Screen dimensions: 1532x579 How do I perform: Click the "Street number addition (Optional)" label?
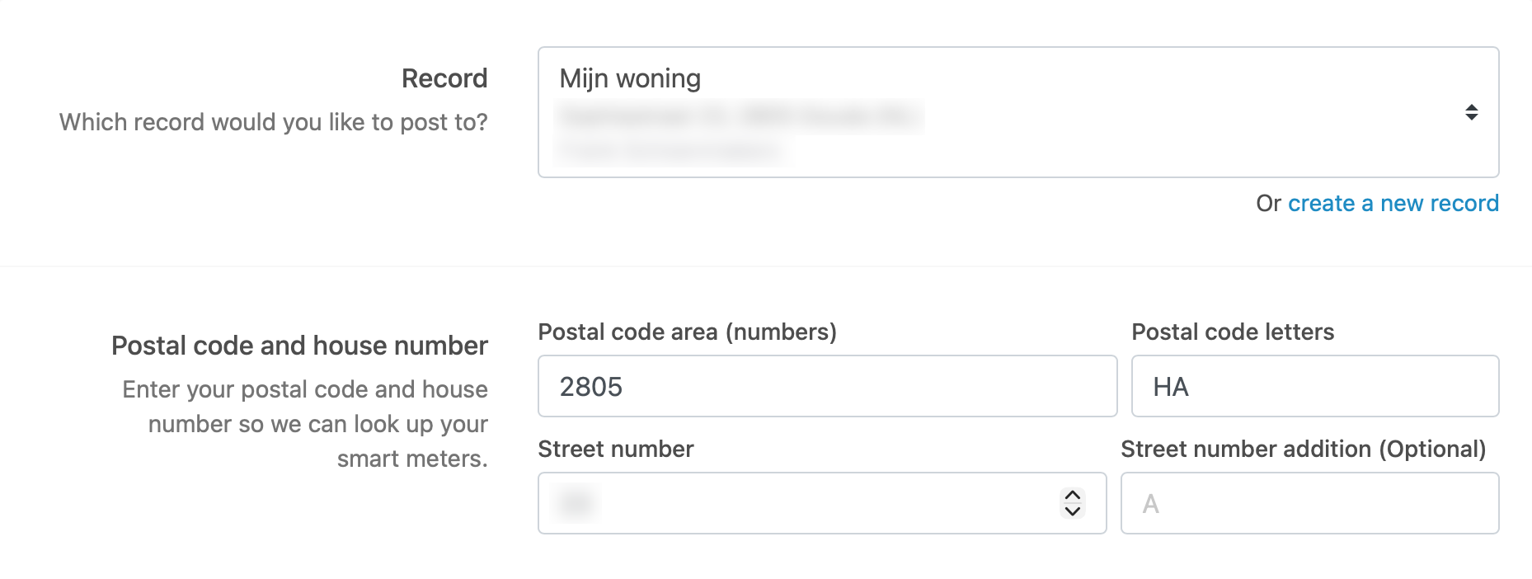pyautogui.click(x=1303, y=449)
